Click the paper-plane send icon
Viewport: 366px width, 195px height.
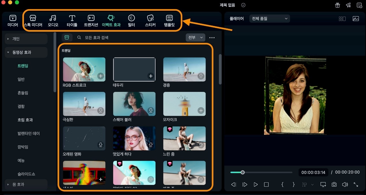click(x=348, y=5)
